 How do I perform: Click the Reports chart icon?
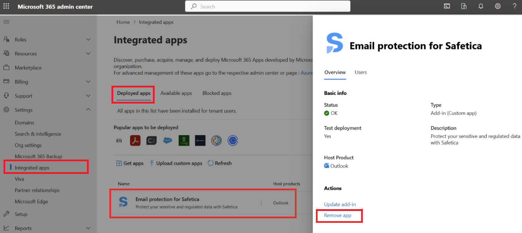coord(6,228)
